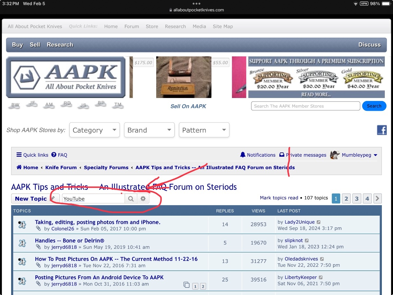Open Forum in Quick Links bar
This screenshot has height=295, width=393.
point(132,27)
